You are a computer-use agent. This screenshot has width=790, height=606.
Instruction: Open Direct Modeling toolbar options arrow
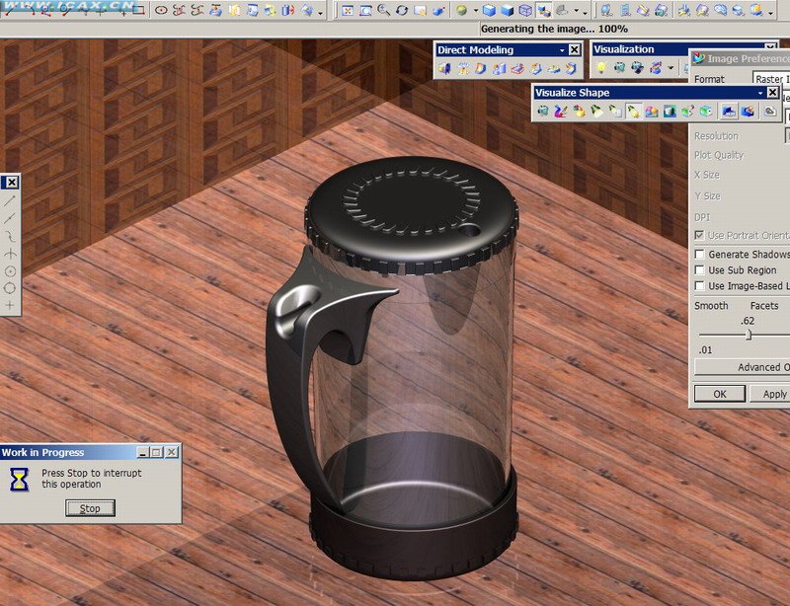point(562,50)
